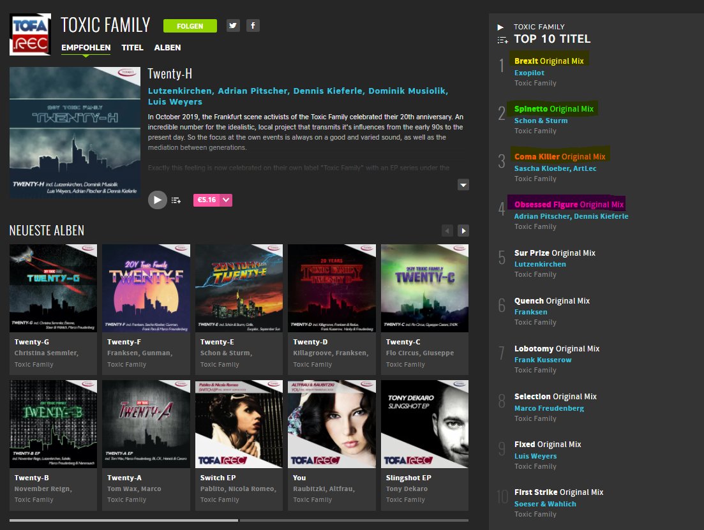
Task: Click the album carousel scrollbar
Action: click(239, 520)
